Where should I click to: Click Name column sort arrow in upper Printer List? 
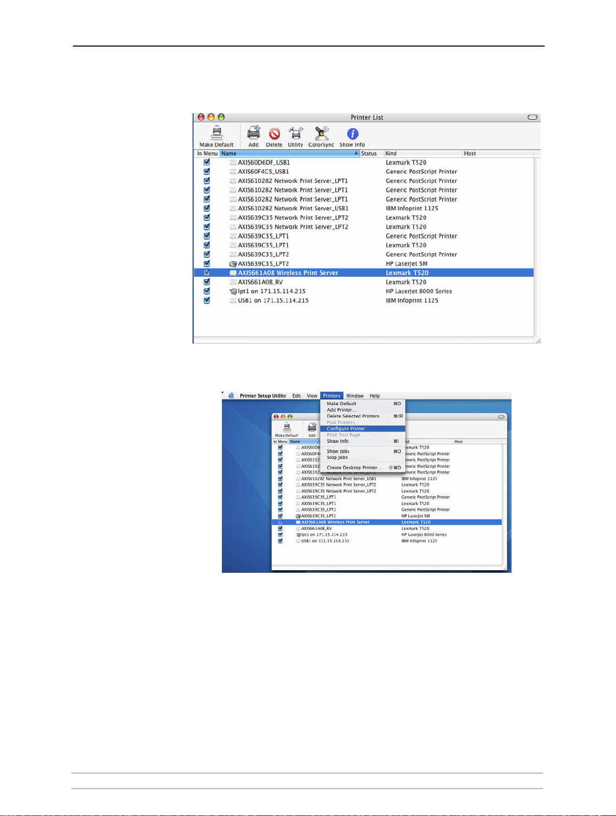tap(356, 153)
